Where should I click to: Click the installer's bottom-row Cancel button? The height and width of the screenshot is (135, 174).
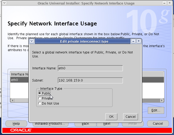click(158, 124)
